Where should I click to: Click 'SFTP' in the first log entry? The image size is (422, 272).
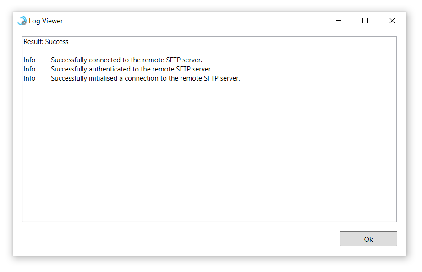coord(173,60)
